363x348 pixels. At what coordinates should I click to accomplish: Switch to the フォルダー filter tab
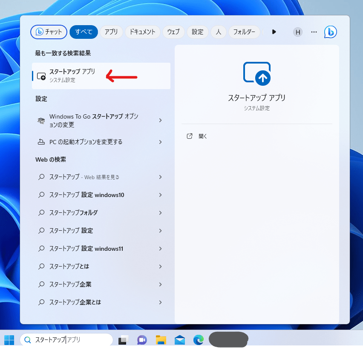click(x=244, y=32)
